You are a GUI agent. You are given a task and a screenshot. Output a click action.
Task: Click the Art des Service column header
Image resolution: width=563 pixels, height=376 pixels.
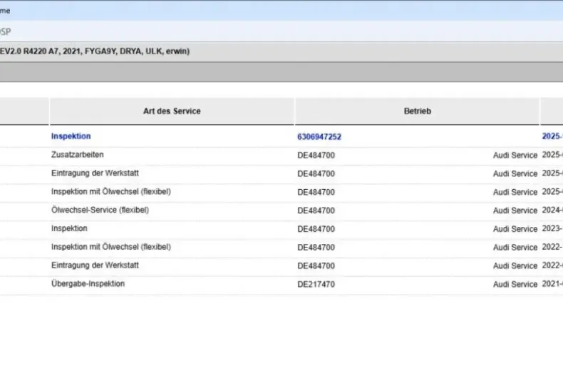click(x=172, y=111)
